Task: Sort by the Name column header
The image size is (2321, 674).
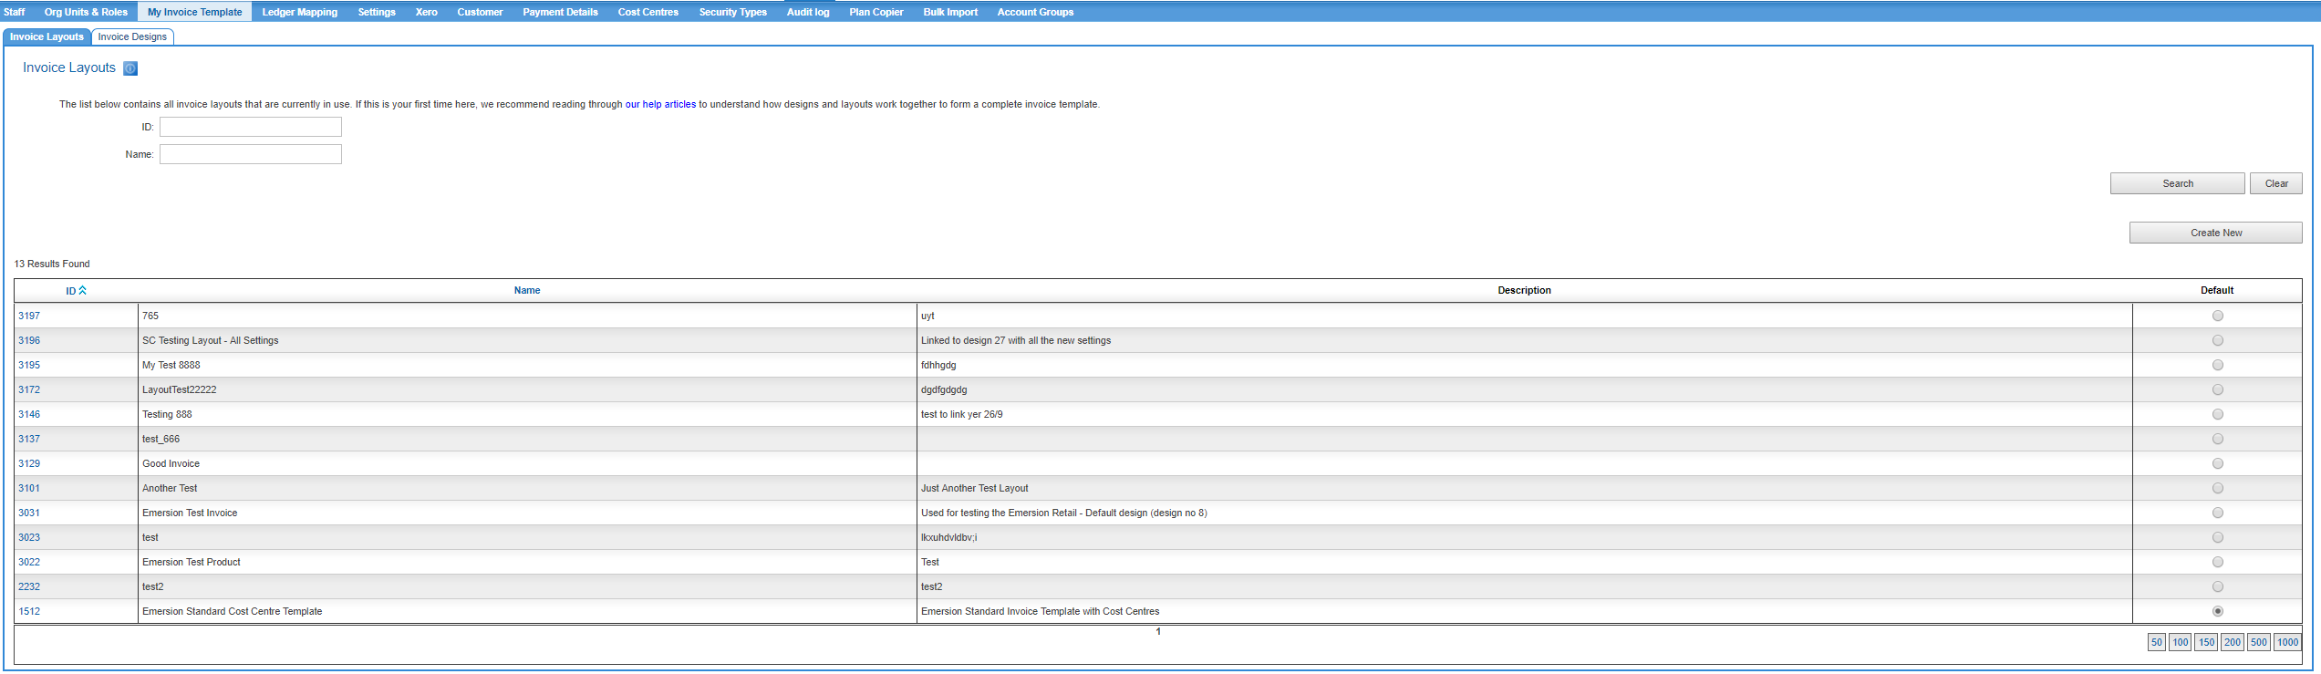Action: click(527, 291)
